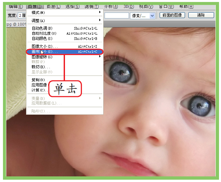Click the 前面的图像 button
Image resolution: width=221 pixels, height=182 pixels.
click(x=172, y=15)
